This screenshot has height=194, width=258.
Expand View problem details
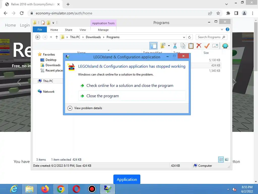click(x=85, y=108)
